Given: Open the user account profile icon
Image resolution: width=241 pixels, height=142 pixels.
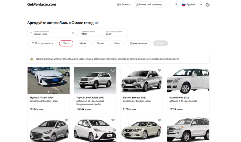Looking at the screenshot, I should pyautogui.click(x=208, y=4).
